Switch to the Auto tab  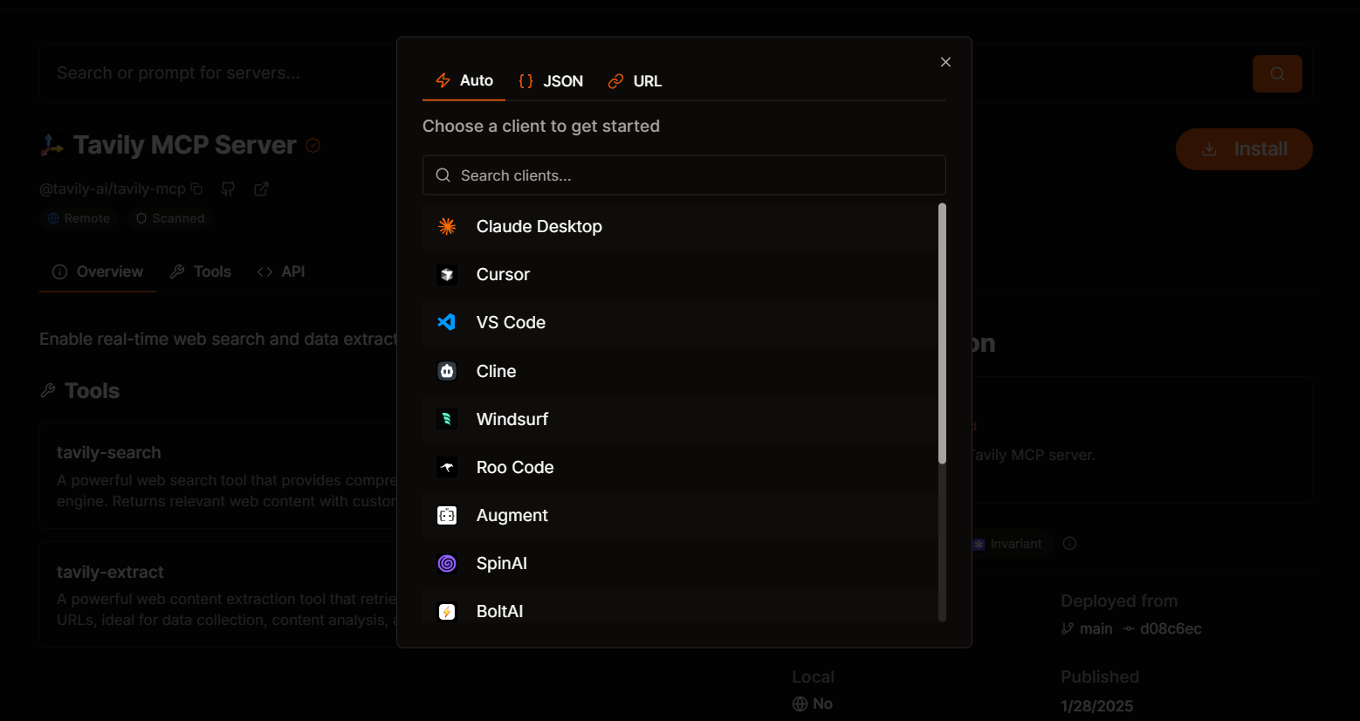point(464,80)
